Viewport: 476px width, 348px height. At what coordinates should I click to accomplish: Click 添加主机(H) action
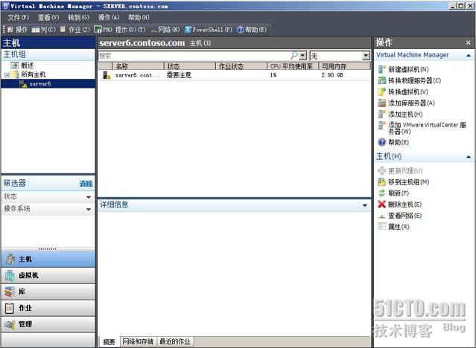click(405, 115)
